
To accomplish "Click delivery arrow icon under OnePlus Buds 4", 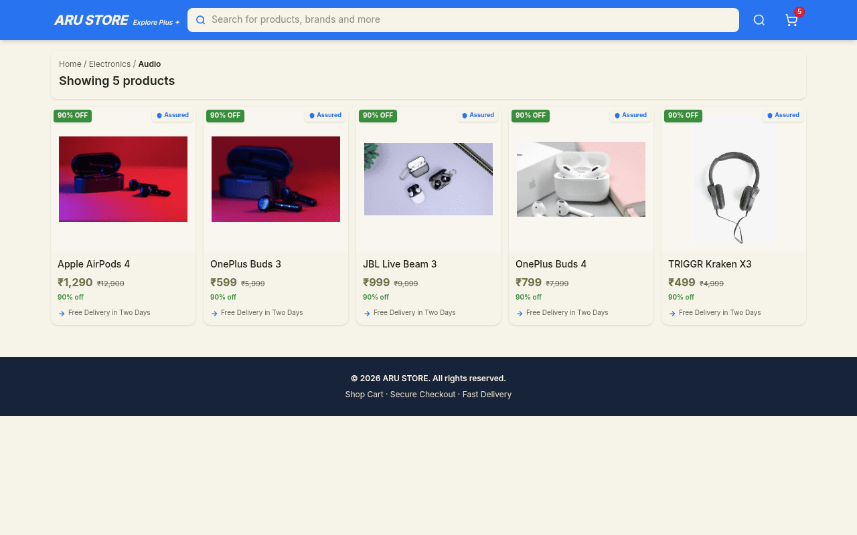I will point(520,313).
